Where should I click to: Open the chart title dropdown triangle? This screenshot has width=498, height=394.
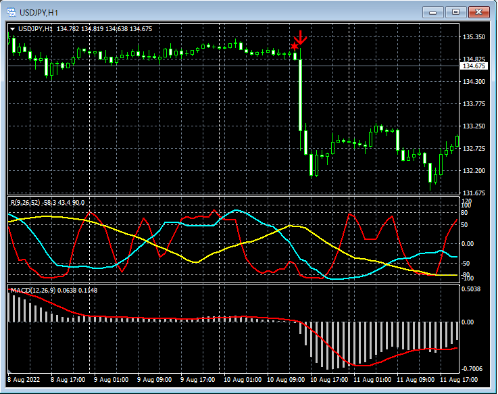pyautogui.click(x=12, y=29)
